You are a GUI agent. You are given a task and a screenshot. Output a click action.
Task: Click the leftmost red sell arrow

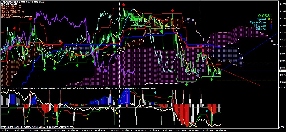[14, 28]
